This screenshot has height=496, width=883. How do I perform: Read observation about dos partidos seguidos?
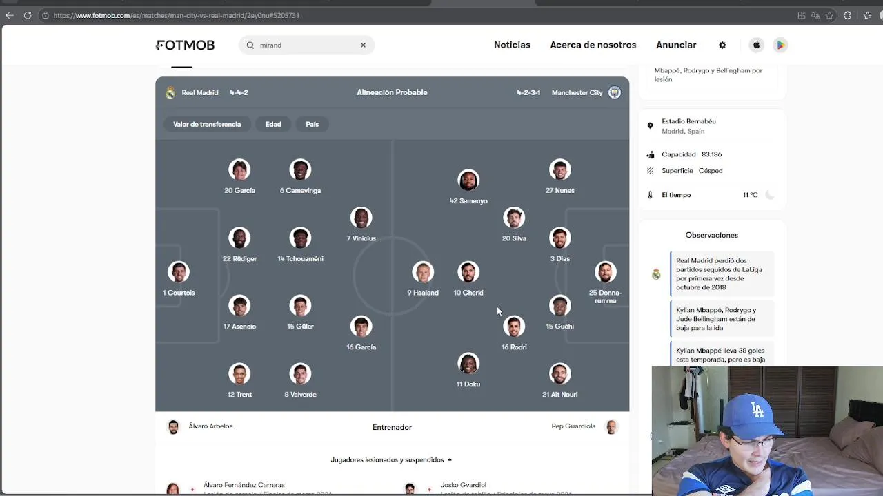point(721,274)
